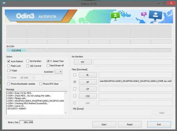Click the Exit button
The image size is (177, 131).
(159, 124)
